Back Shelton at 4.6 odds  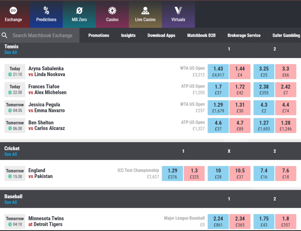(x=218, y=125)
